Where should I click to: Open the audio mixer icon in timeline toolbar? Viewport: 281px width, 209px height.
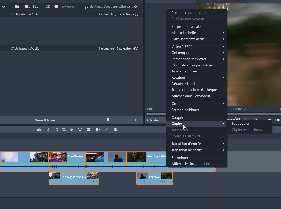point(39,130)
